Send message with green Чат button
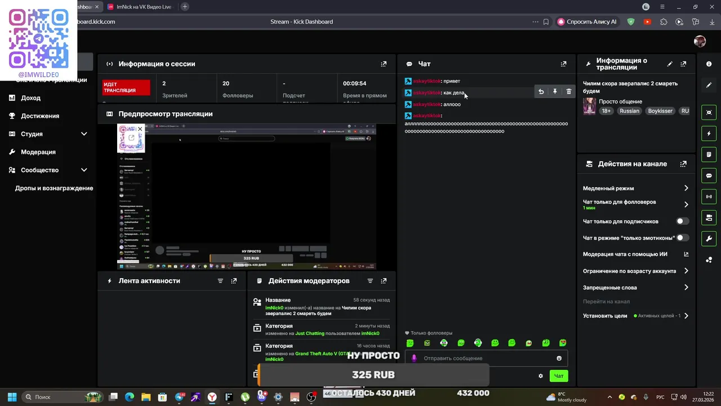 558,376
